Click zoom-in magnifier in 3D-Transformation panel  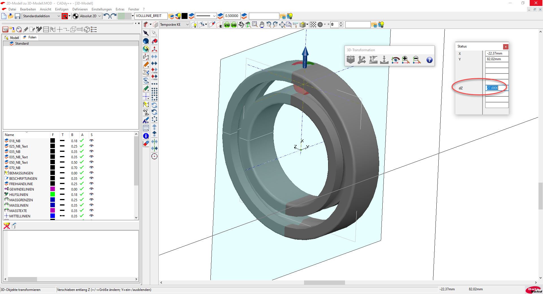[406, 60]
